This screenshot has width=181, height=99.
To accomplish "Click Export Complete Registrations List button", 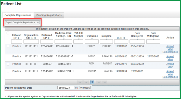I will (22, 22).
